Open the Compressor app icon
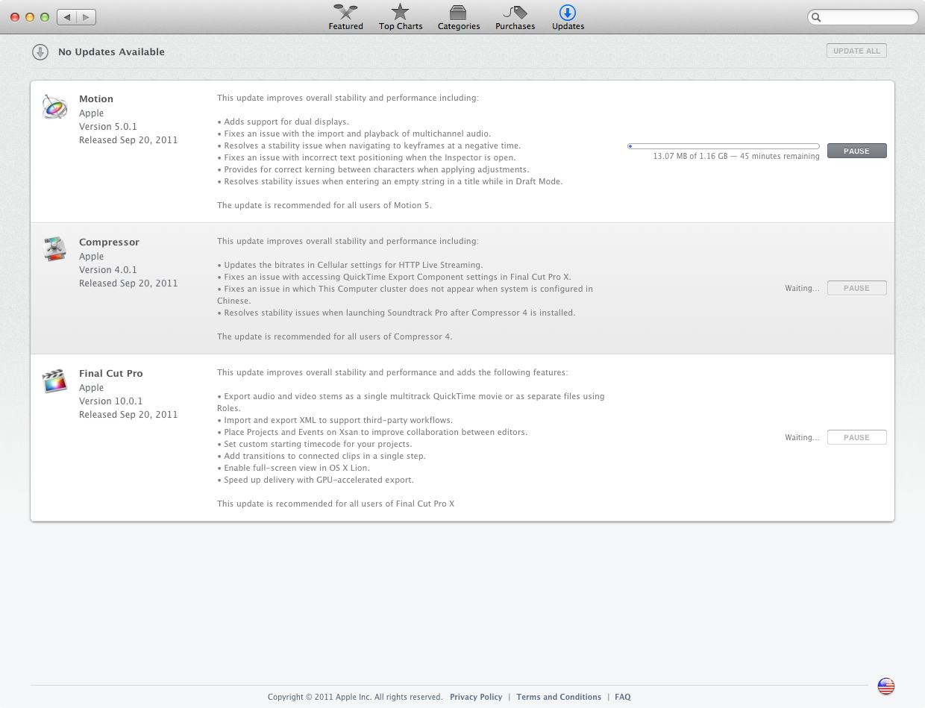The height and width of the screenshot is (708, 925). (54, 249)
